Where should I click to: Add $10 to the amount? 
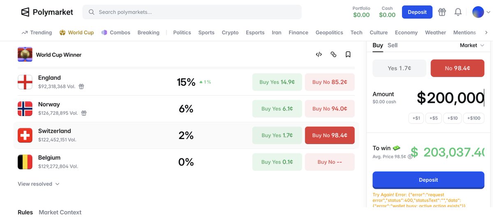click(452, 118)
